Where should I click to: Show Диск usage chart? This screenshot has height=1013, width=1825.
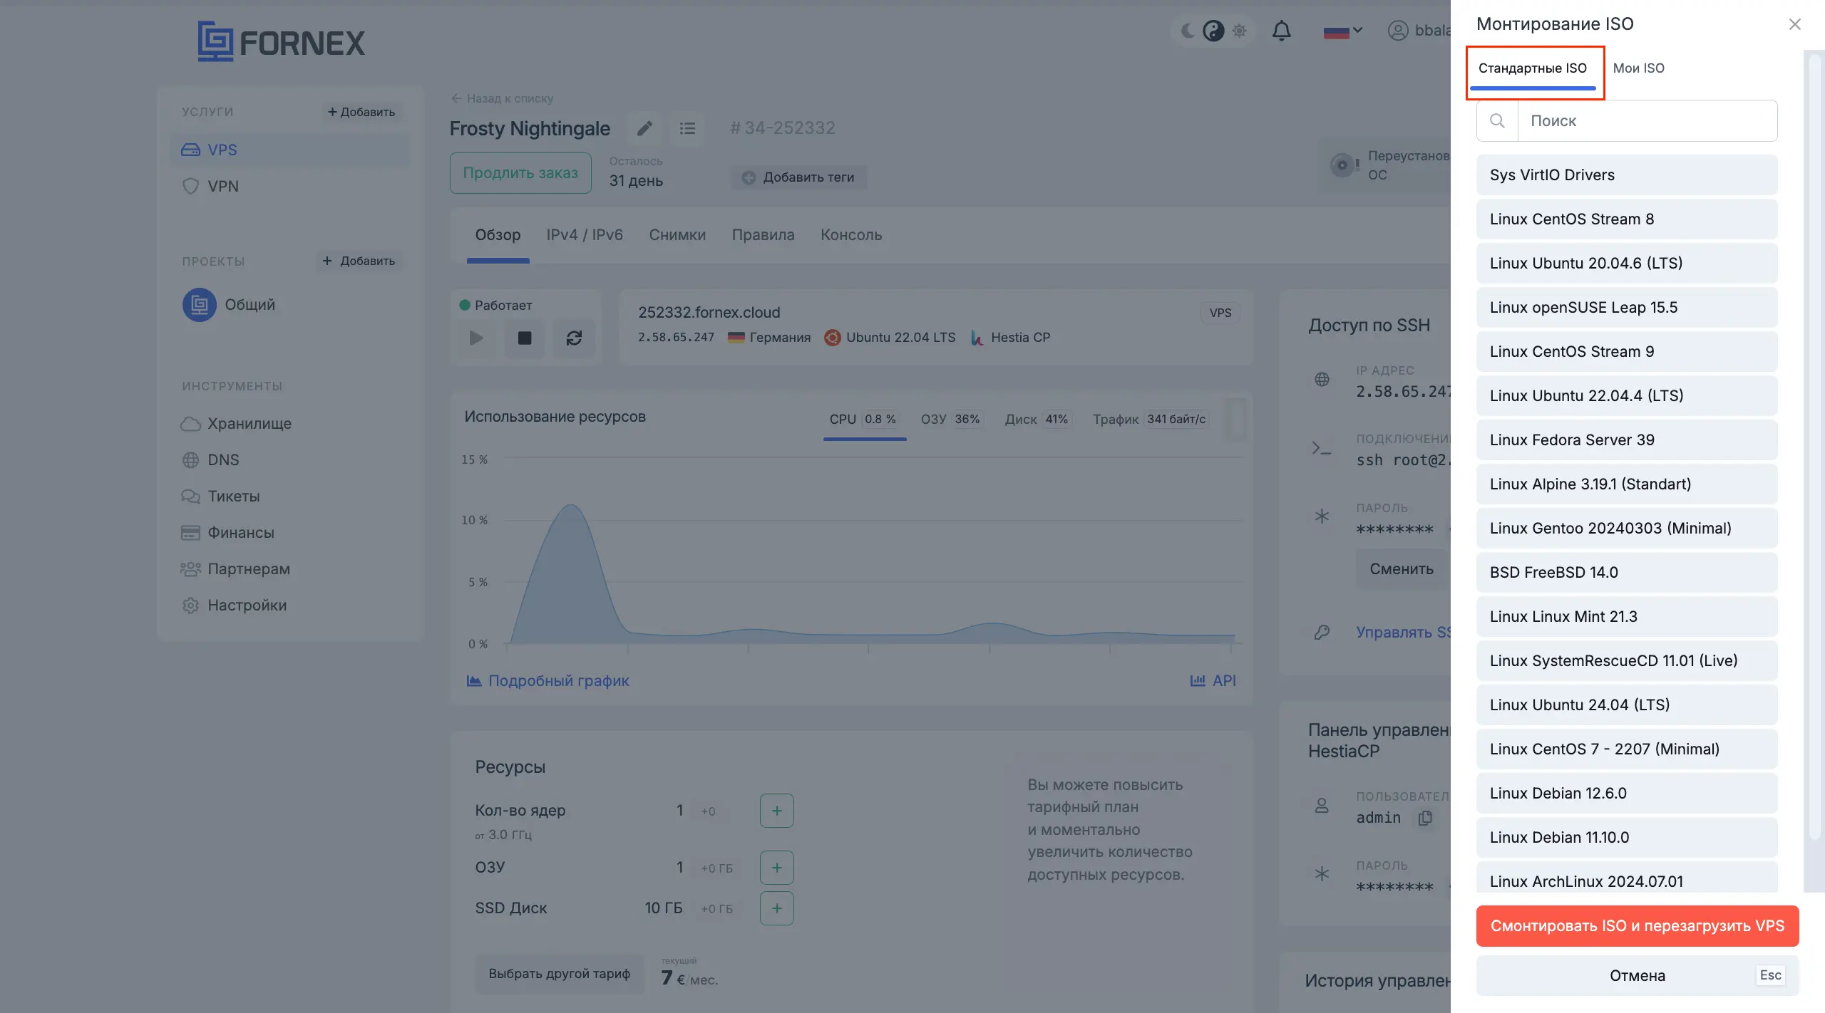coord(1037,420)
